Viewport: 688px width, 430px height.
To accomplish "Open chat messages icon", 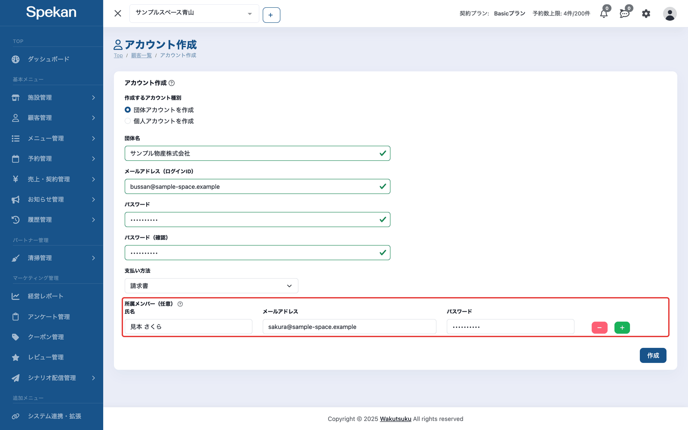I will [624, 14].
